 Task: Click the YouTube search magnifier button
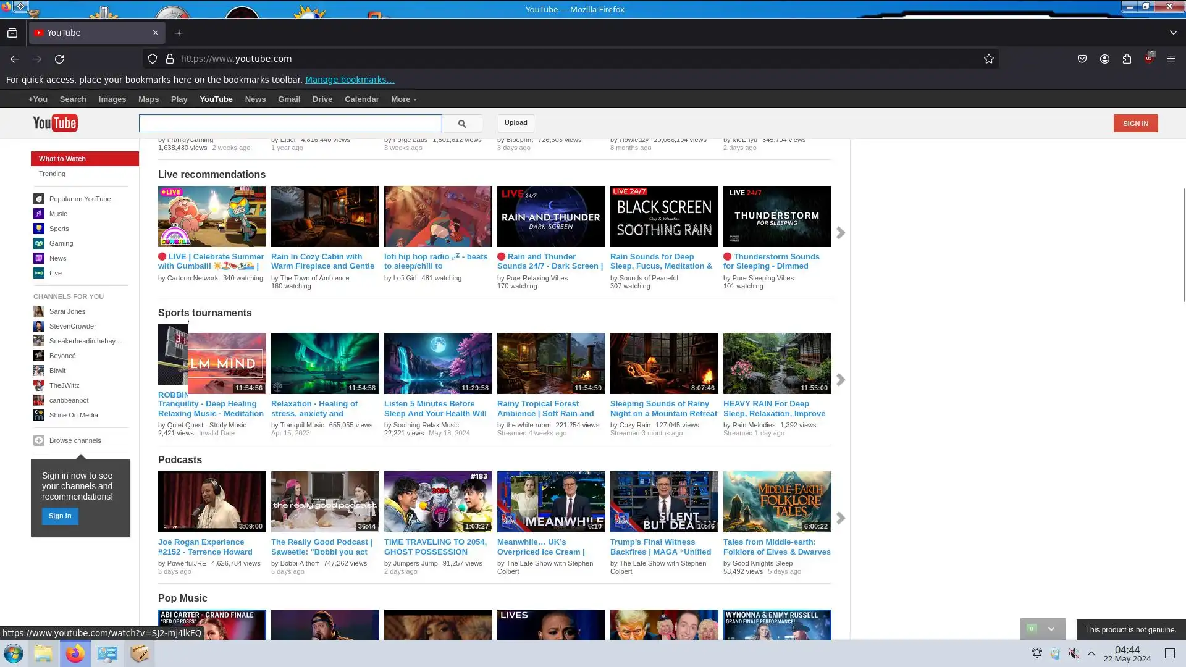[461, 124]
